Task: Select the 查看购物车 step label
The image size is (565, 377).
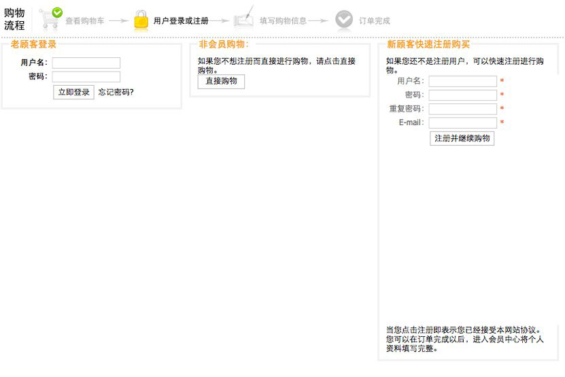Action: 85,21
